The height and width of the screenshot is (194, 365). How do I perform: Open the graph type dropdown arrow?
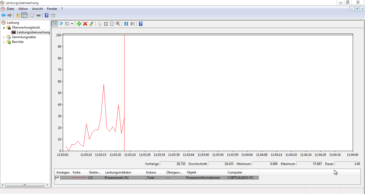(x=72, y=24)
